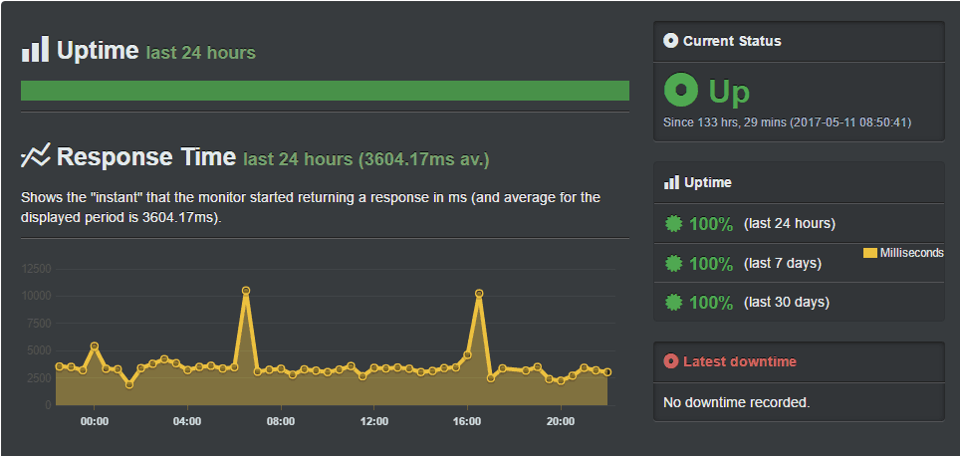Click the bar chart icon beside Uptime heading

pyautogui.click(x=35, y=50)
